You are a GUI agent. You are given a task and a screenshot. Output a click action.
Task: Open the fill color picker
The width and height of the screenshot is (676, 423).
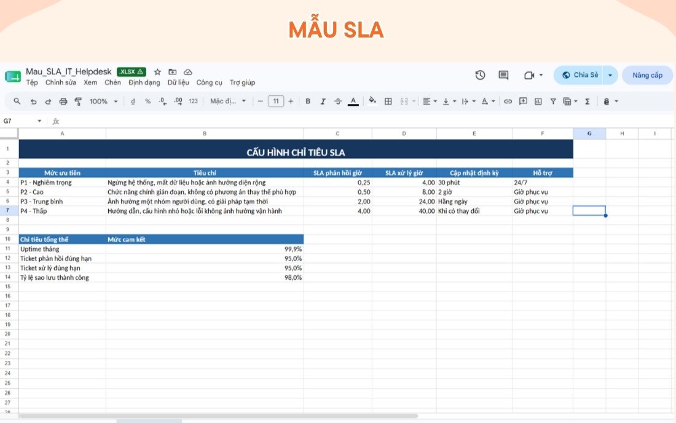372,101
